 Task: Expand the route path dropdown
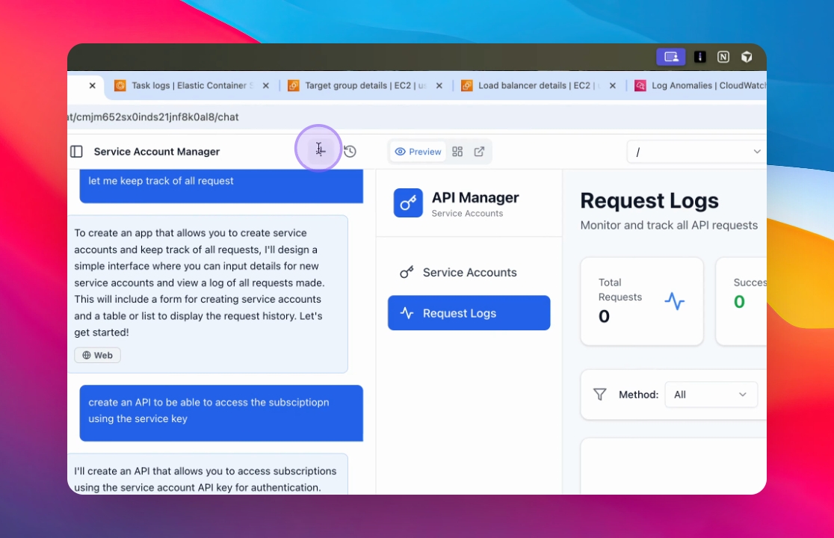(696, 152)
